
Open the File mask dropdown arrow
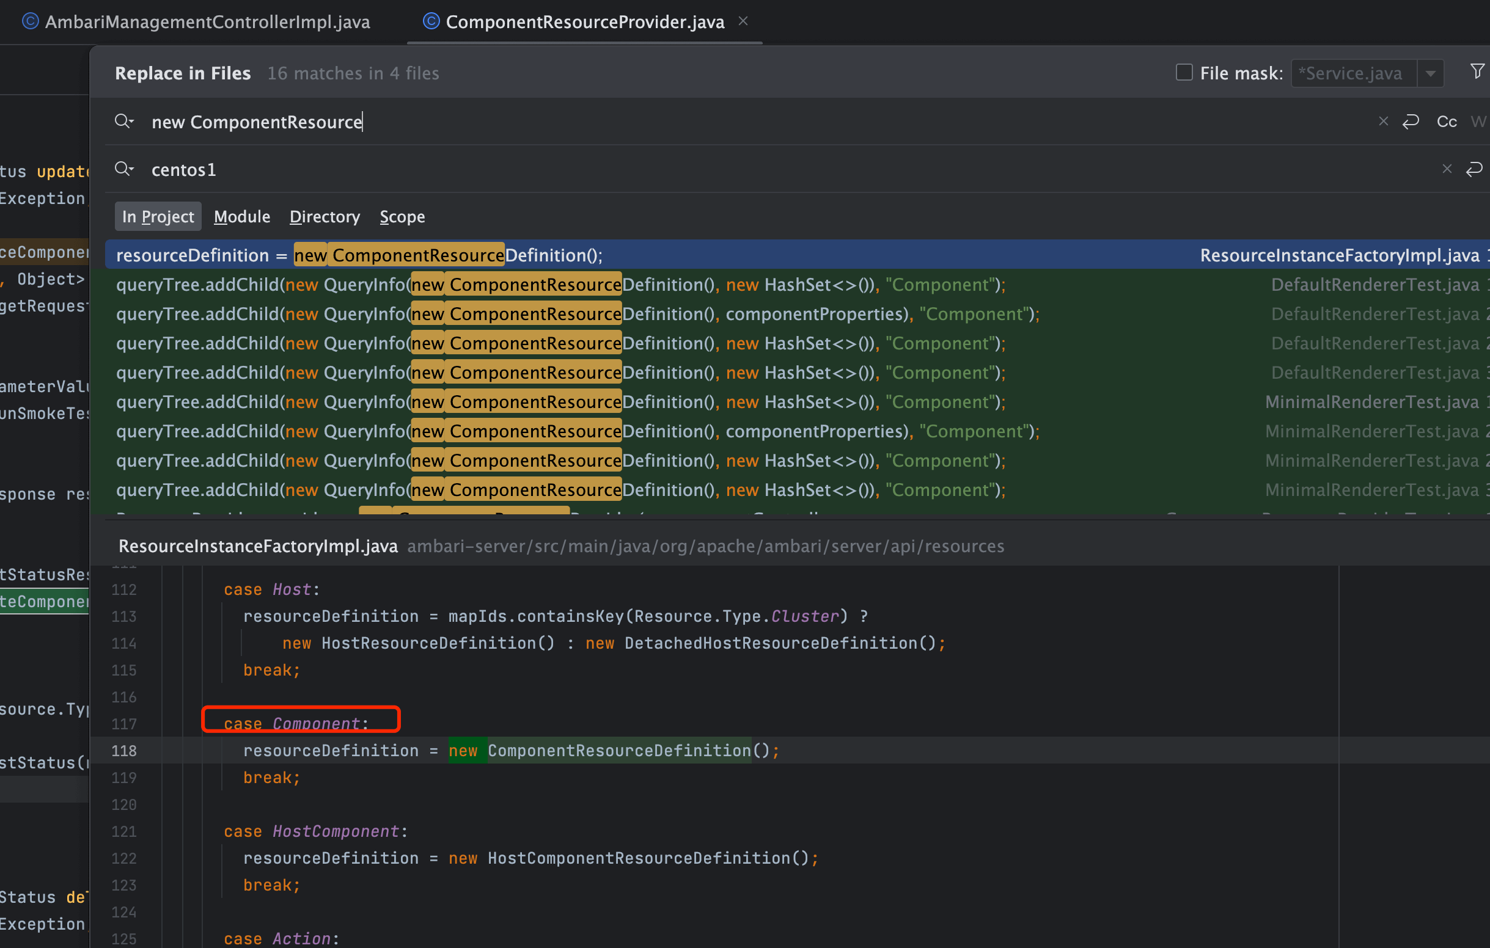1430,73
